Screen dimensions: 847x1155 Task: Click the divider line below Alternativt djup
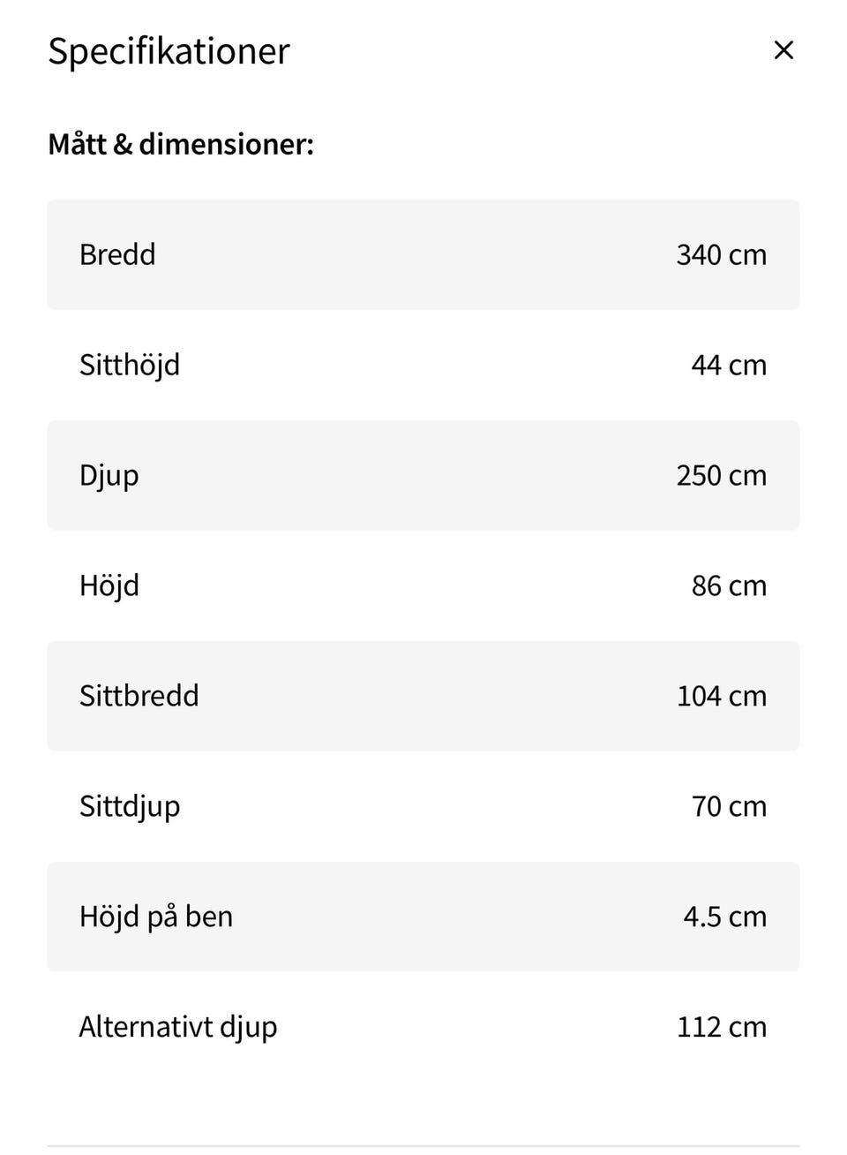(423, 1146)
